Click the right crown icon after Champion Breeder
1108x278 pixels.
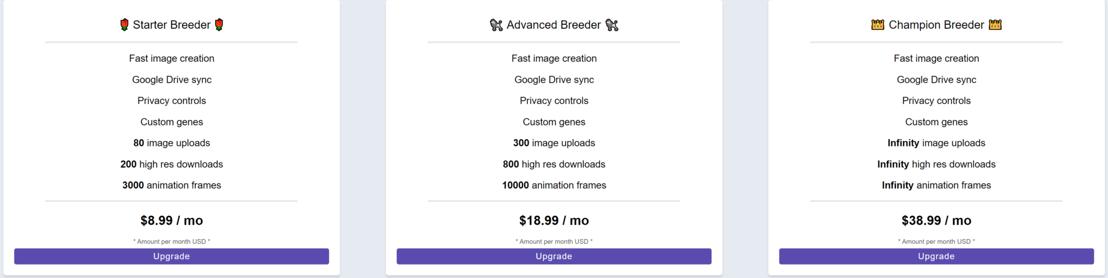tap(995, 25)
